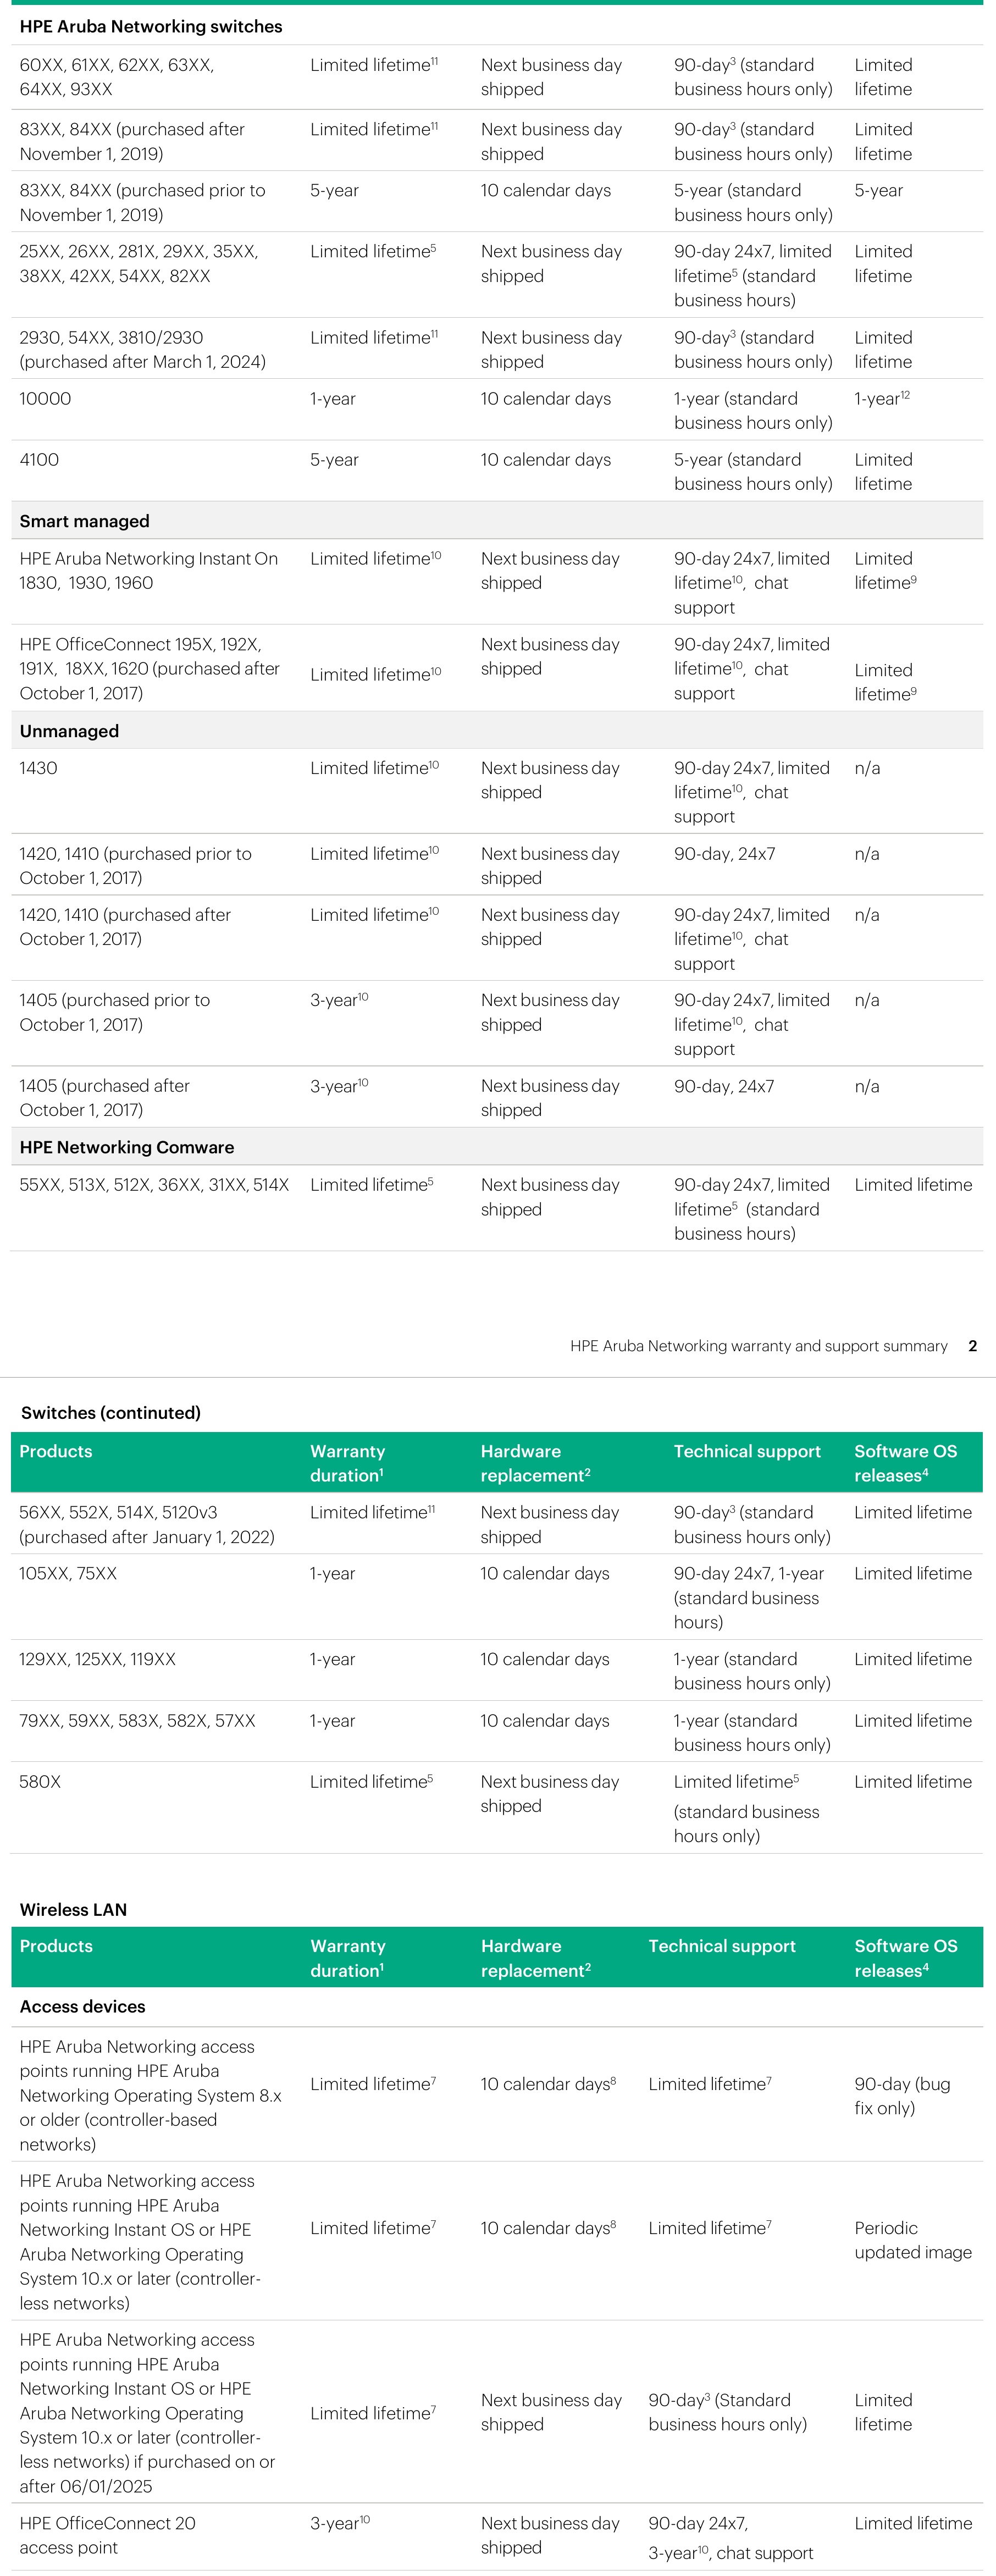This screenshot has height=2576, width=996.
Task: Select the '1430' unmanaged switch row
Action: (497, 791)
